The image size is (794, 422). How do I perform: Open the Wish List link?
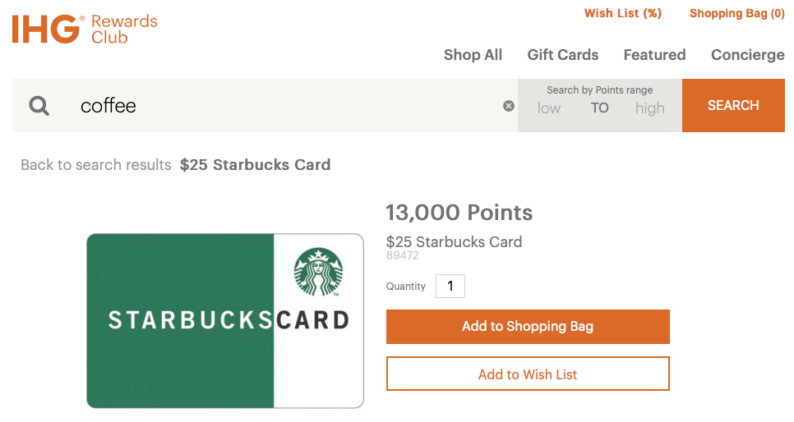point(622,13)
